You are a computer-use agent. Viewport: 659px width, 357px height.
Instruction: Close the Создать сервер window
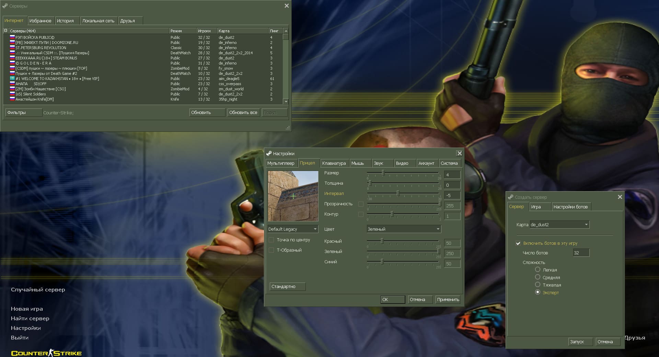pos(620,197)
